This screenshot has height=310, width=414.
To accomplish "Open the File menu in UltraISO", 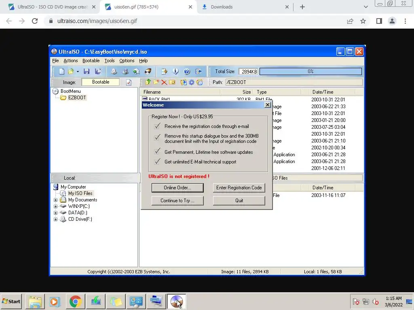I will point(55,61).
